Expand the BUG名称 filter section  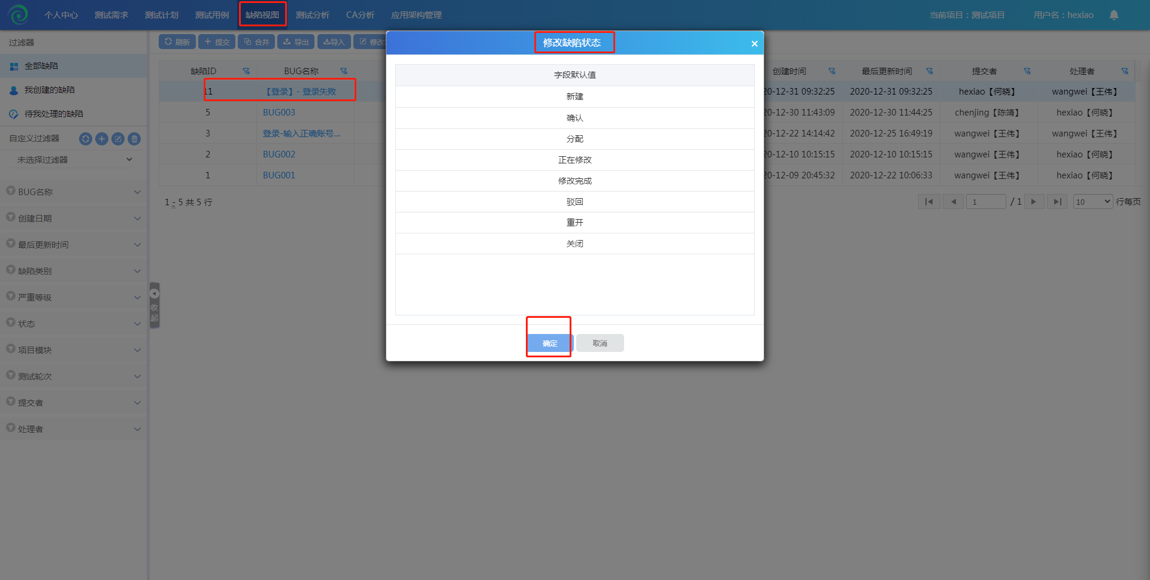[x=74, y=192]
